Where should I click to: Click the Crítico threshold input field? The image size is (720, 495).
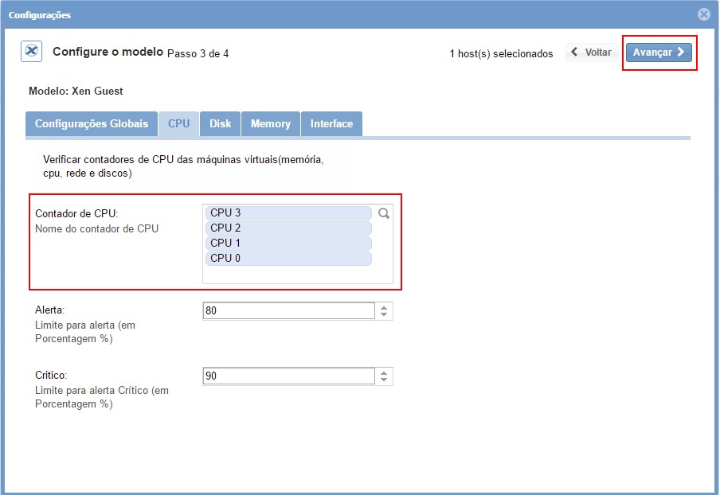tap(288, 376)
